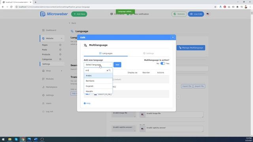
Task: Click the Manage Multilanguage button
Action: click(x=191, y=48)
